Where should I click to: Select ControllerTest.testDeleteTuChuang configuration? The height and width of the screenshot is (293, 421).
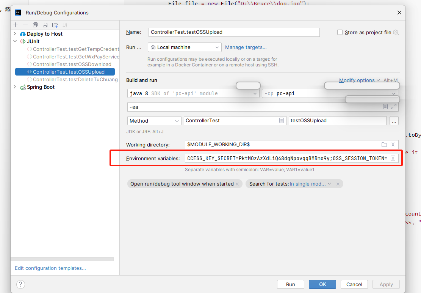pos(72,79)
